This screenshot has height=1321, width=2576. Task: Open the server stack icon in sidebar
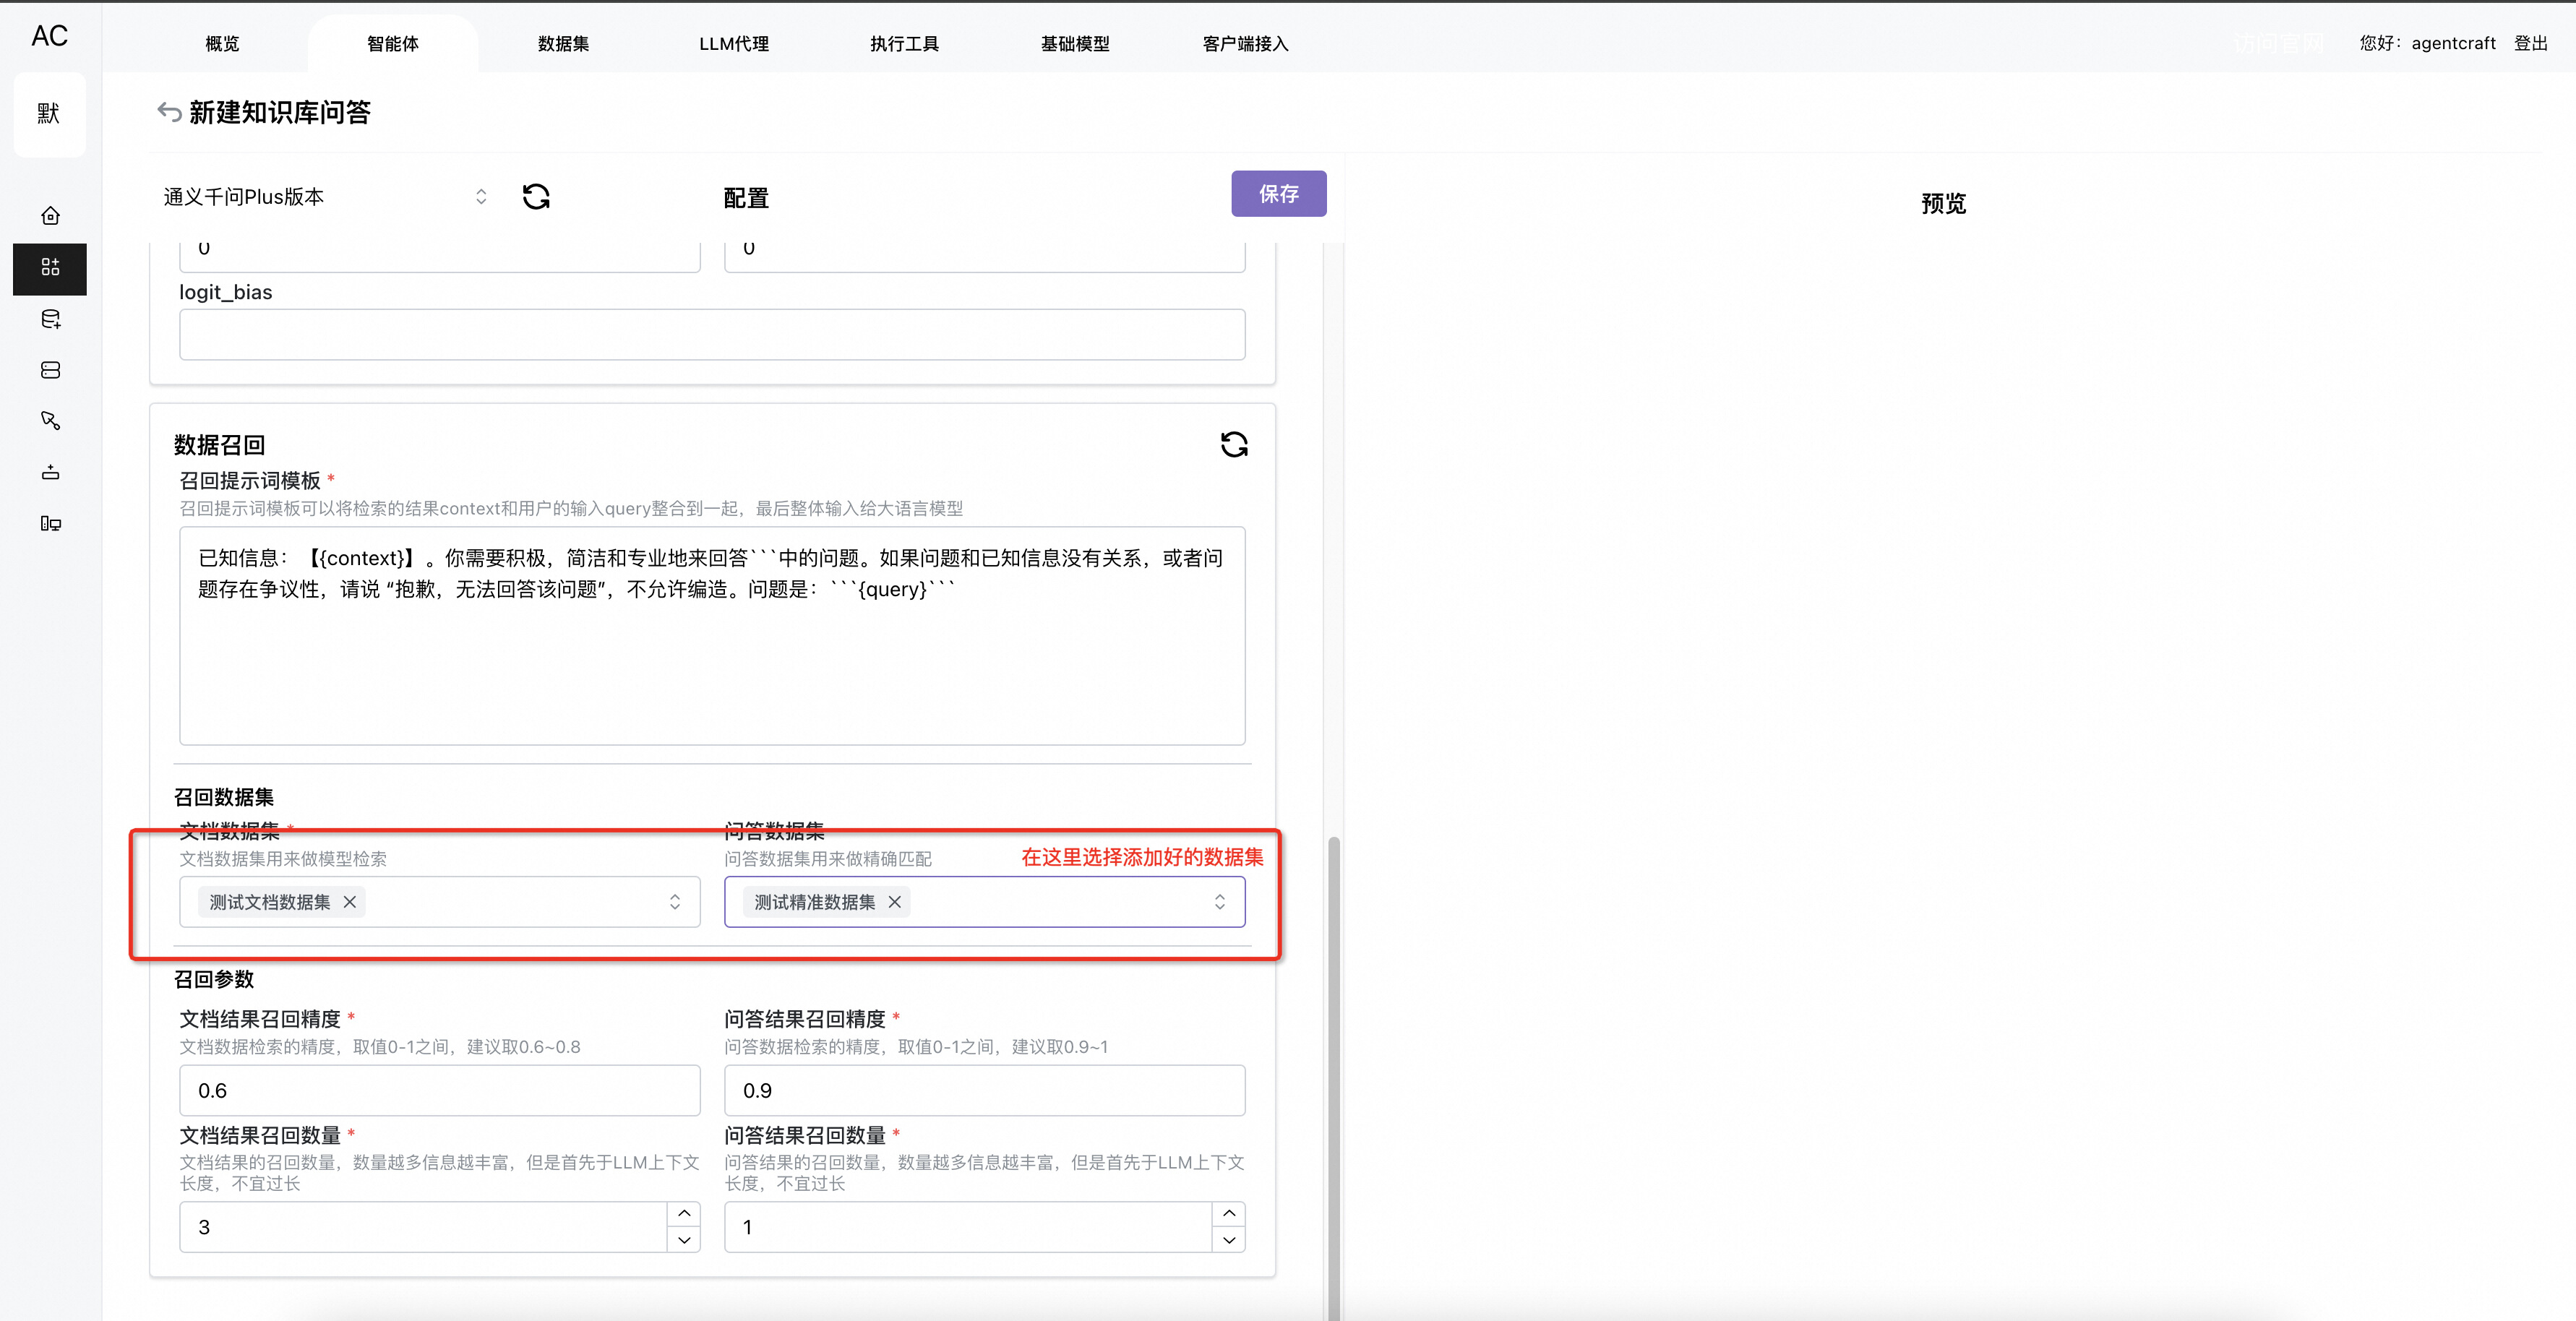(x=50, y=370)
